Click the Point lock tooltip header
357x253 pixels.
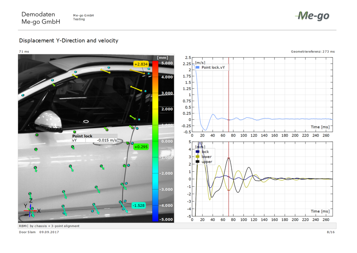(x=83, y=136)
